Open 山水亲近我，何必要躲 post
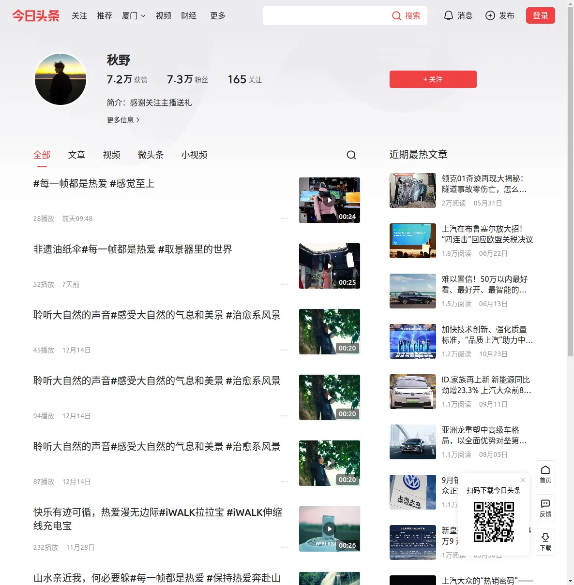 click(x=157, y=578)
